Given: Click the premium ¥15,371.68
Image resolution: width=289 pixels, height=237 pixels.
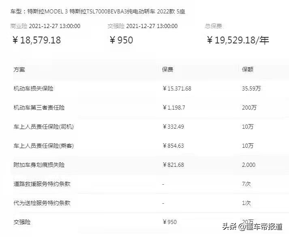Looking at the screenshot, I should tap(177, 88).
